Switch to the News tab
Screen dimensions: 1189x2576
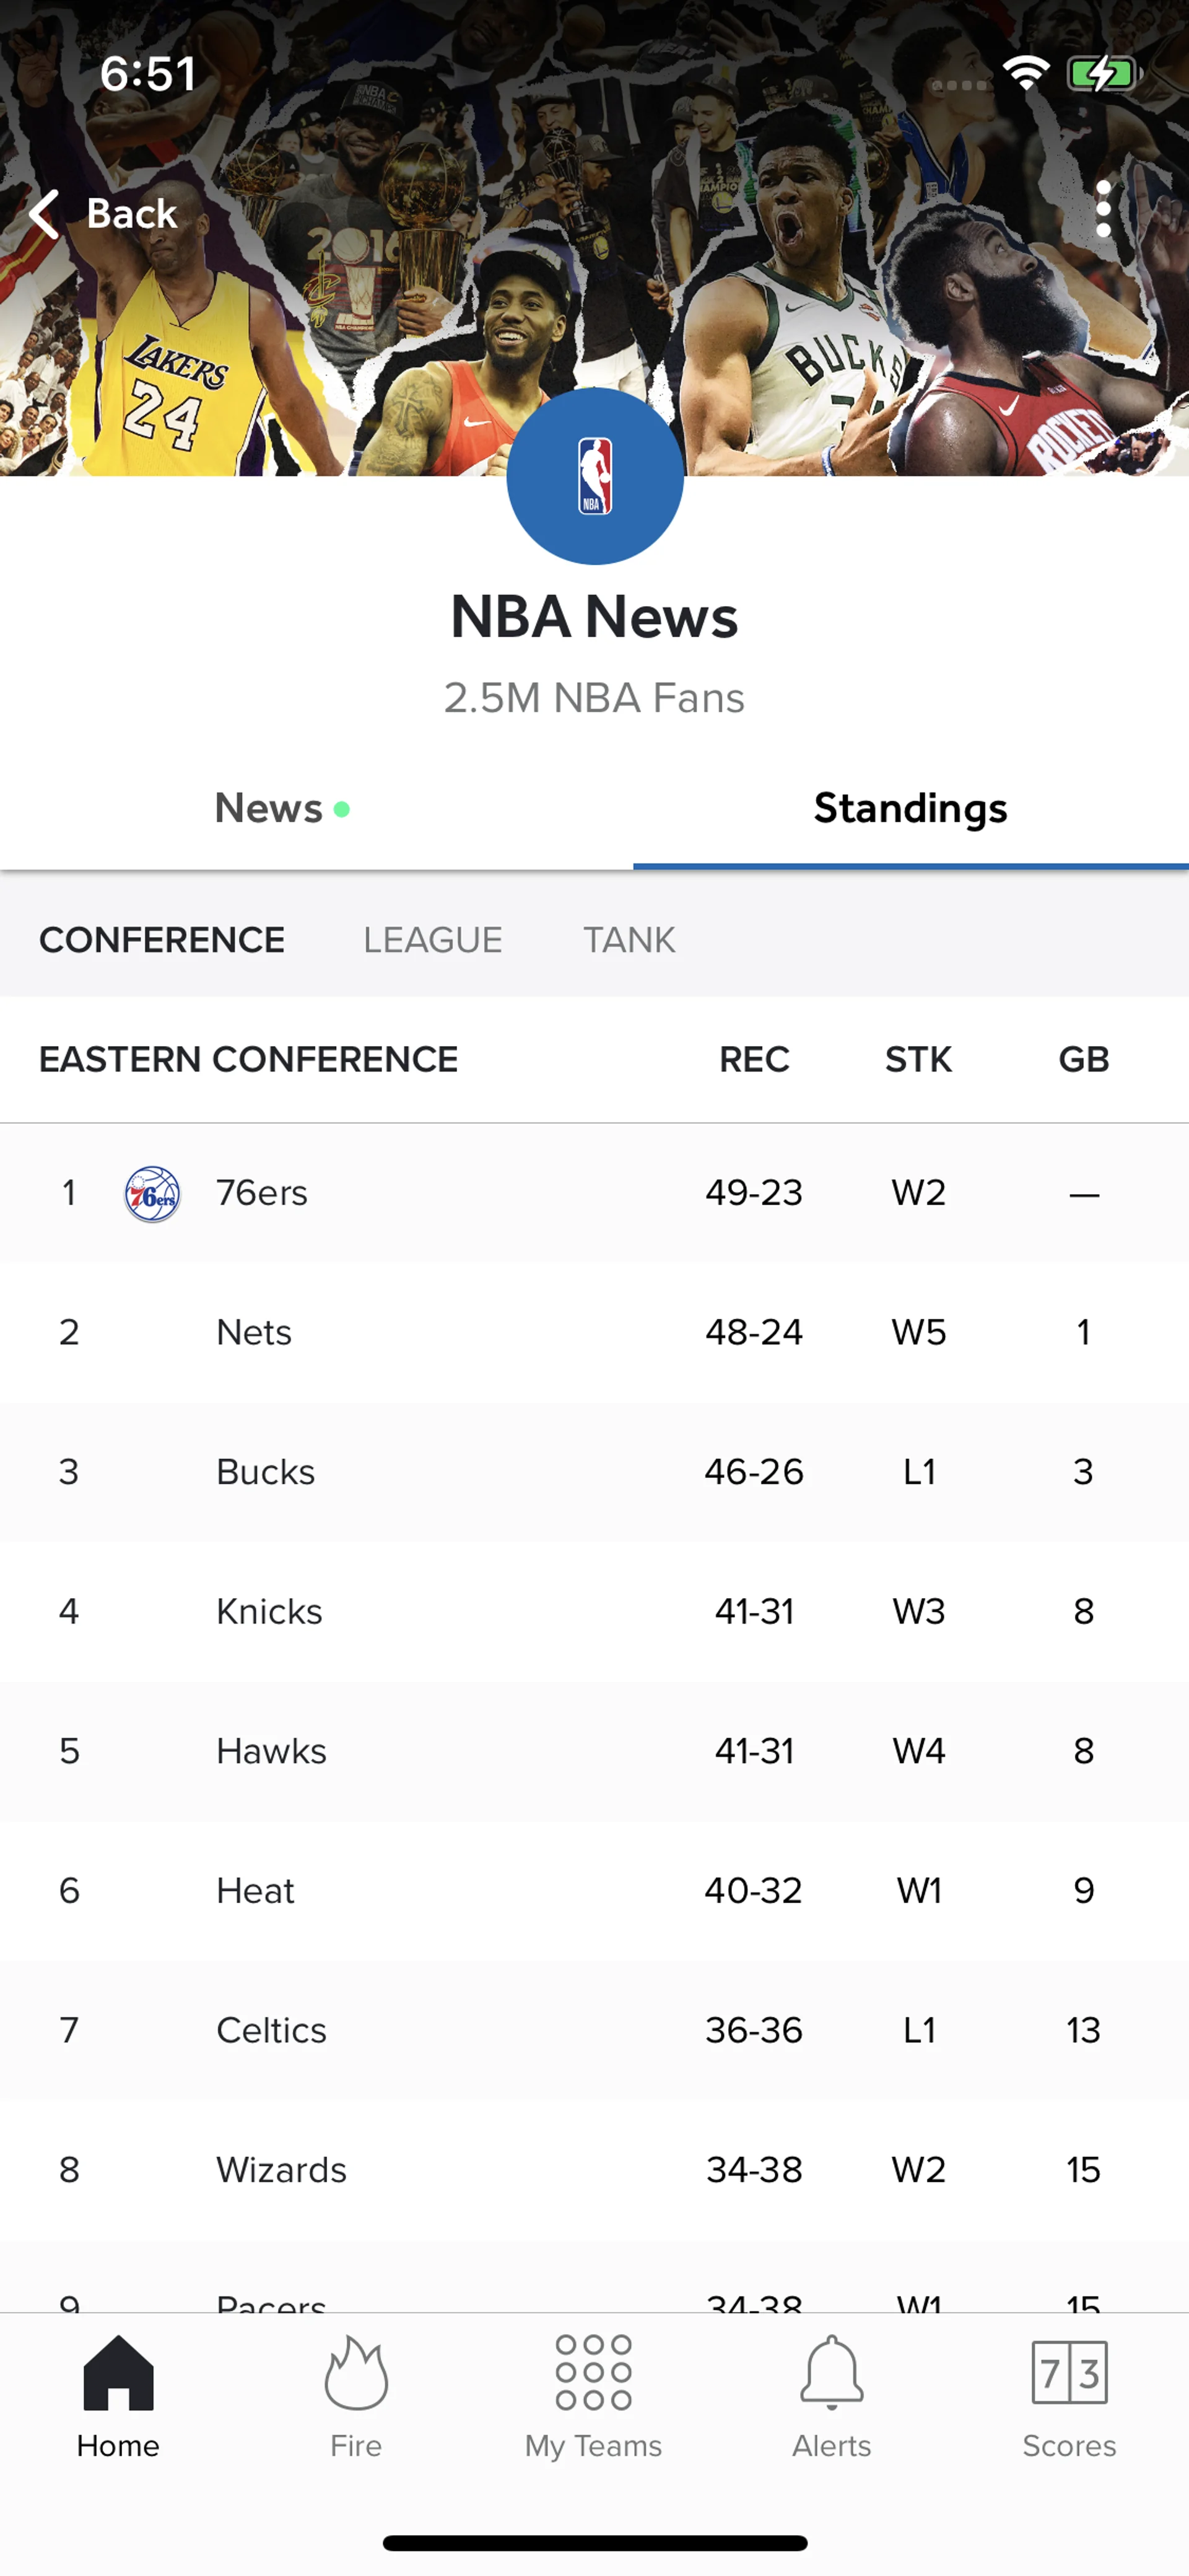(270, 809)
